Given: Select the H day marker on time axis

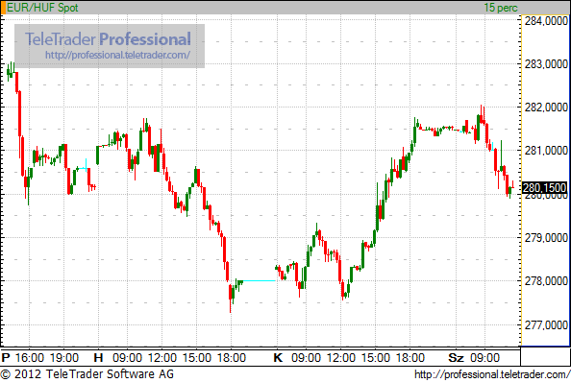Looking at the screenshot, I should 98,357.
